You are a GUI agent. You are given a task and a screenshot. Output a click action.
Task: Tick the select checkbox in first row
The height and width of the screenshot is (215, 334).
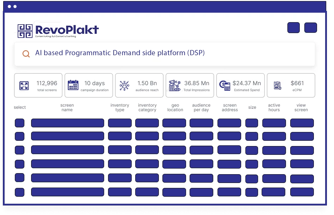pos(19,123)
